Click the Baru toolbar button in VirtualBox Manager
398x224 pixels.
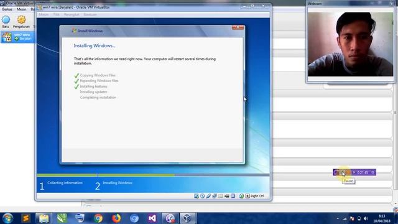(6, 22)
